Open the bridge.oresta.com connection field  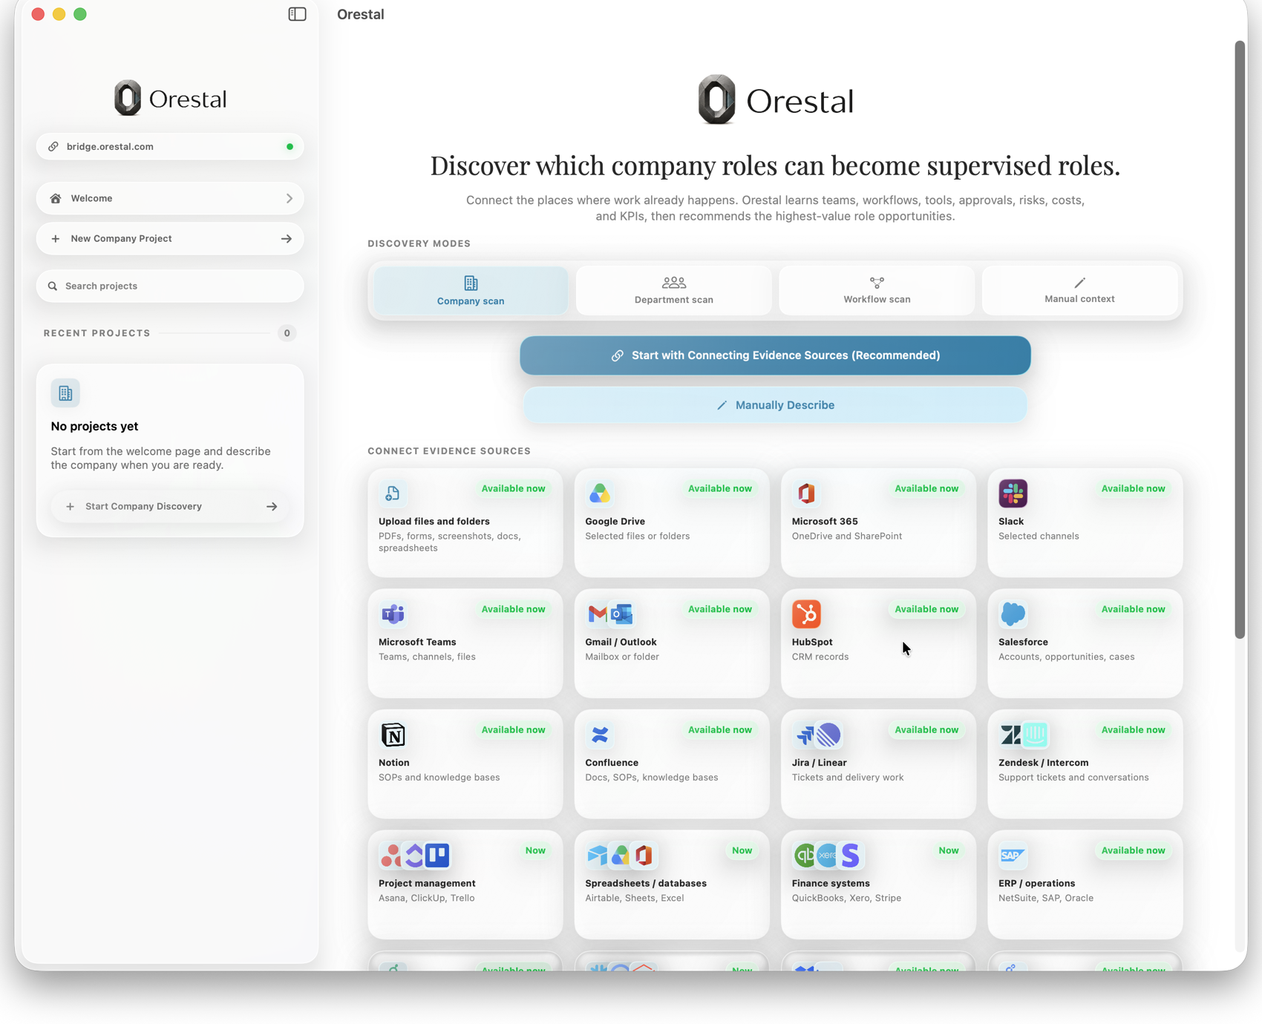[x=170, y=146]
